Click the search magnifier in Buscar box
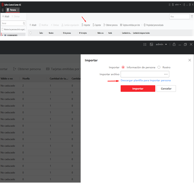The image size is (194, 186). point(24,23)
